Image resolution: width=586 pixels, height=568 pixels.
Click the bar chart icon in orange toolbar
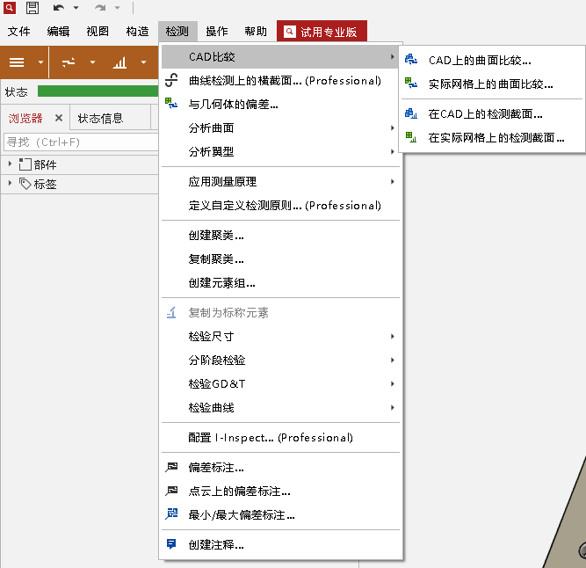[x=119, y=62]
